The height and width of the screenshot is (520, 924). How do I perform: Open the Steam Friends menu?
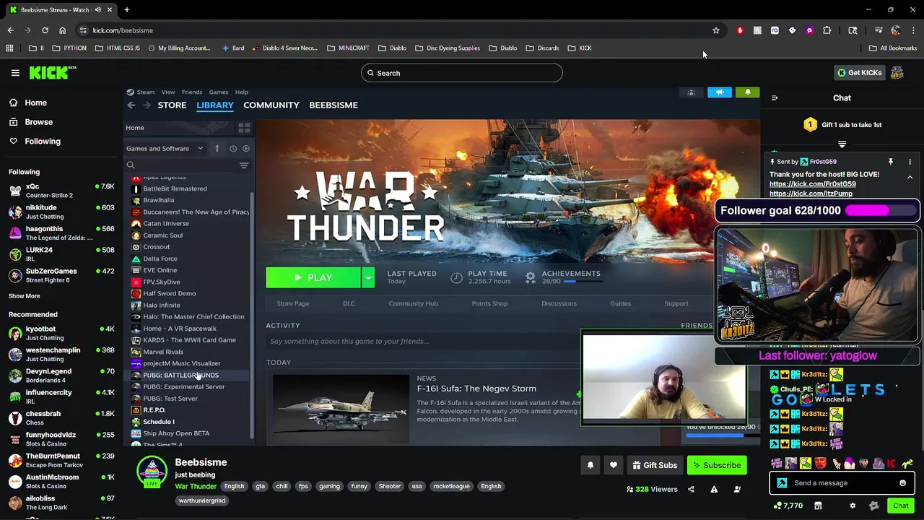point(192,92)
